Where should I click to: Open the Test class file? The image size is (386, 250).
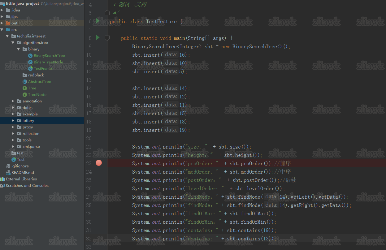point(21,160)
